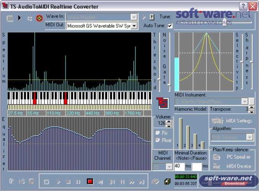The width and height of the screenshot is (259, 191).
Task: Click the empty Pause duration field
Action: [x=197, y=167]
